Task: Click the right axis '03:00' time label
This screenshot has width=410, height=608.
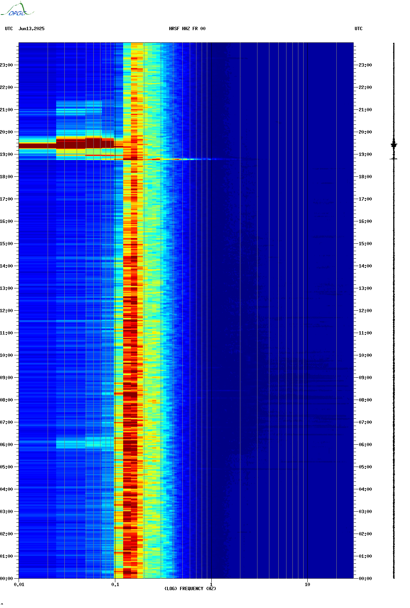Action: pyautogui.click(x=365, y=512)
